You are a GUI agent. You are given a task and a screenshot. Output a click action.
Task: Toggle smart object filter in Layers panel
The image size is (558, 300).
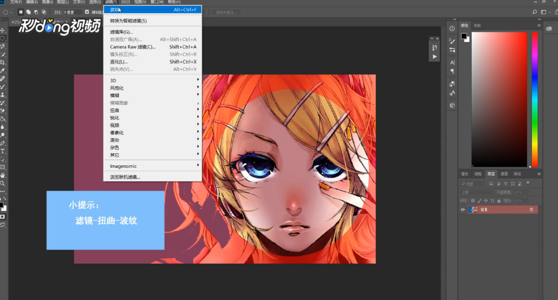(520, 184)
